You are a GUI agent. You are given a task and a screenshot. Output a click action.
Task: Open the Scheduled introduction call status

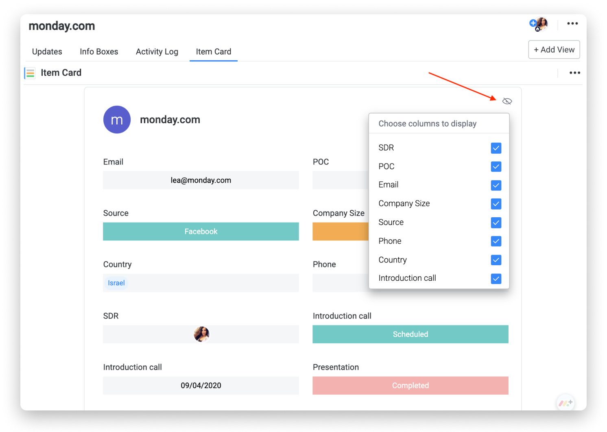[410, 334]
